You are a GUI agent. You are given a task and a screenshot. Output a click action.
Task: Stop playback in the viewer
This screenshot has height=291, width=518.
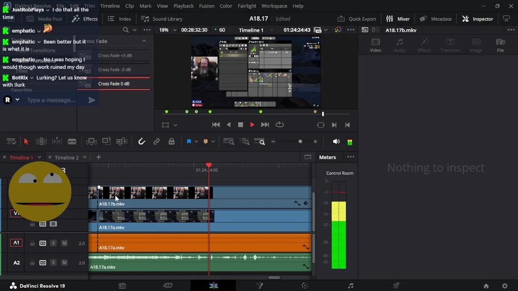[240, 125]
